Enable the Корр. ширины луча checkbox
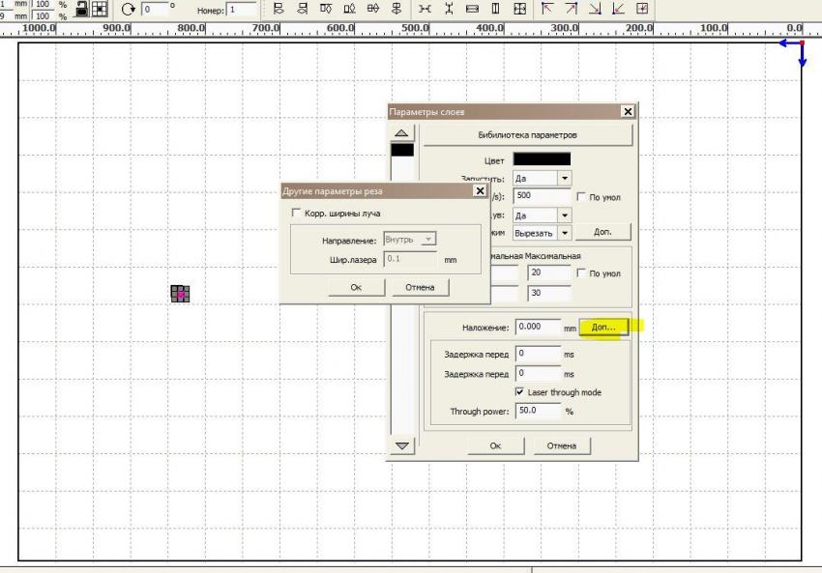The image size is (822, 573). point(297,213)
